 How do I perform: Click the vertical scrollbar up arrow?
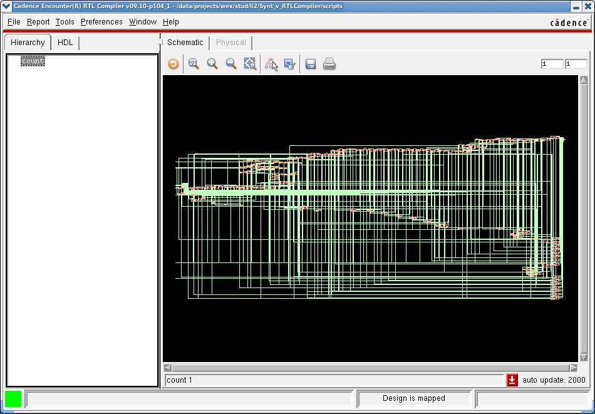pyautogui.click(x=584, y=80)
